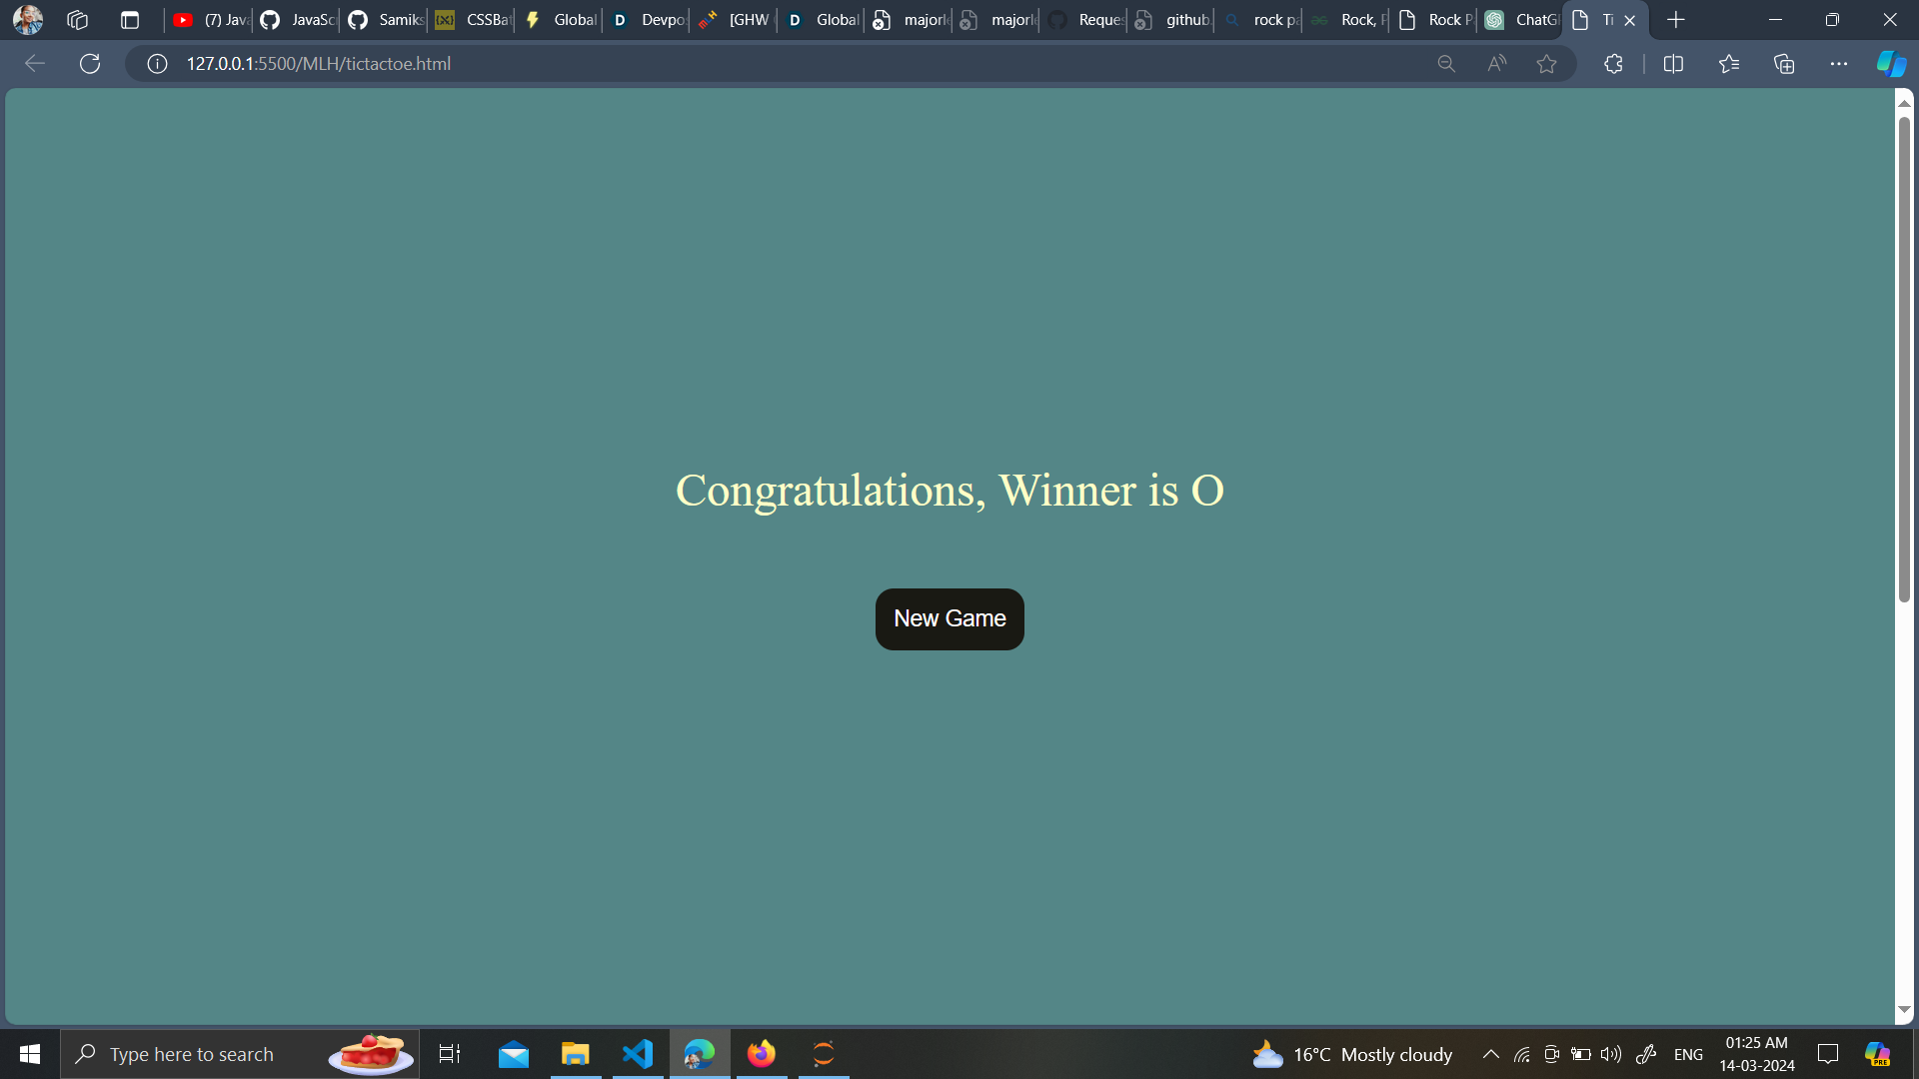Open a new browser tab
This screenshot has width=1919, height=1079.
(x=1676, y=20)
